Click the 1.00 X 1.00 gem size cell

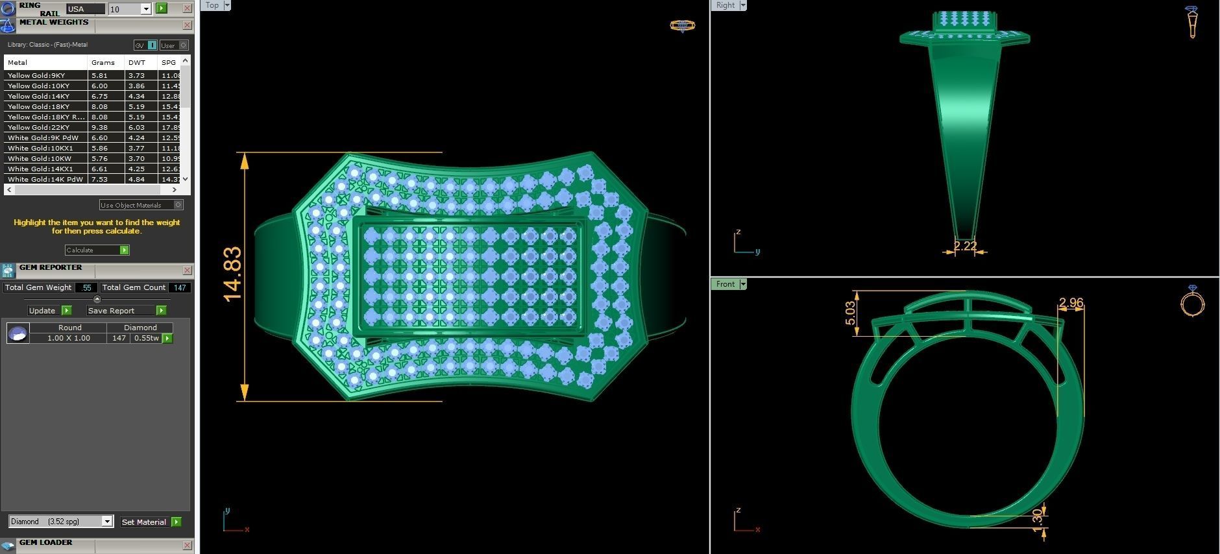(x=69, y=338)
